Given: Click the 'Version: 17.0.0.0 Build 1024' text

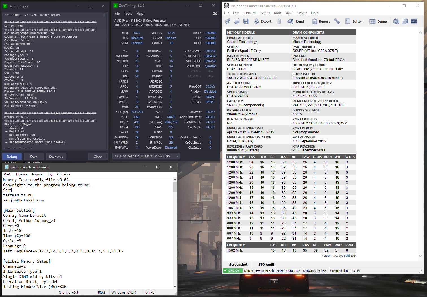Looking at the screenshot, I should click(x=339, y=255).
